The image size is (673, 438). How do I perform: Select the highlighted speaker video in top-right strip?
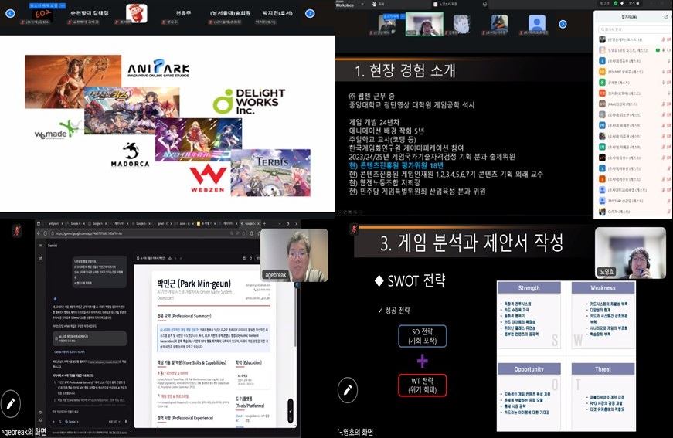424,24
